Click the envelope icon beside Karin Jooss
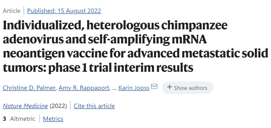This screenshot has height=128, width=271. tap(154, 86)
